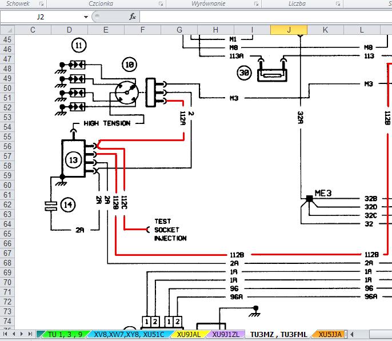This screenshot has height=341, width=392.
Task: Open Schowek clipboard dialog launcher
Action: click(41, 3)
